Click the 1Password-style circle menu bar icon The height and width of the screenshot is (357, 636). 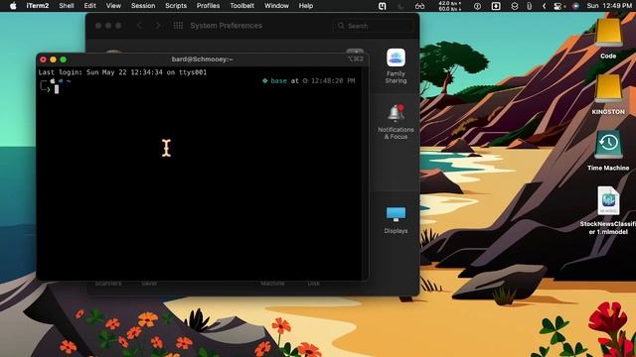pos(477,6)
